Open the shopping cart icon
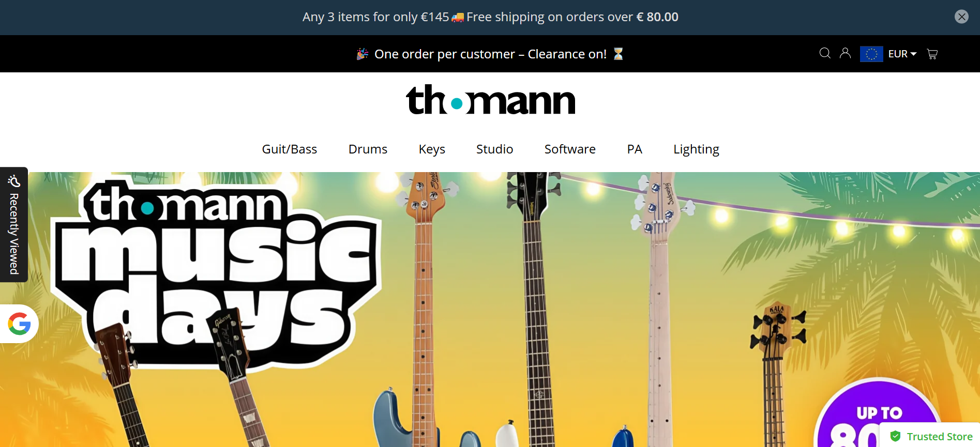980x447 pixels. [932, 54]
